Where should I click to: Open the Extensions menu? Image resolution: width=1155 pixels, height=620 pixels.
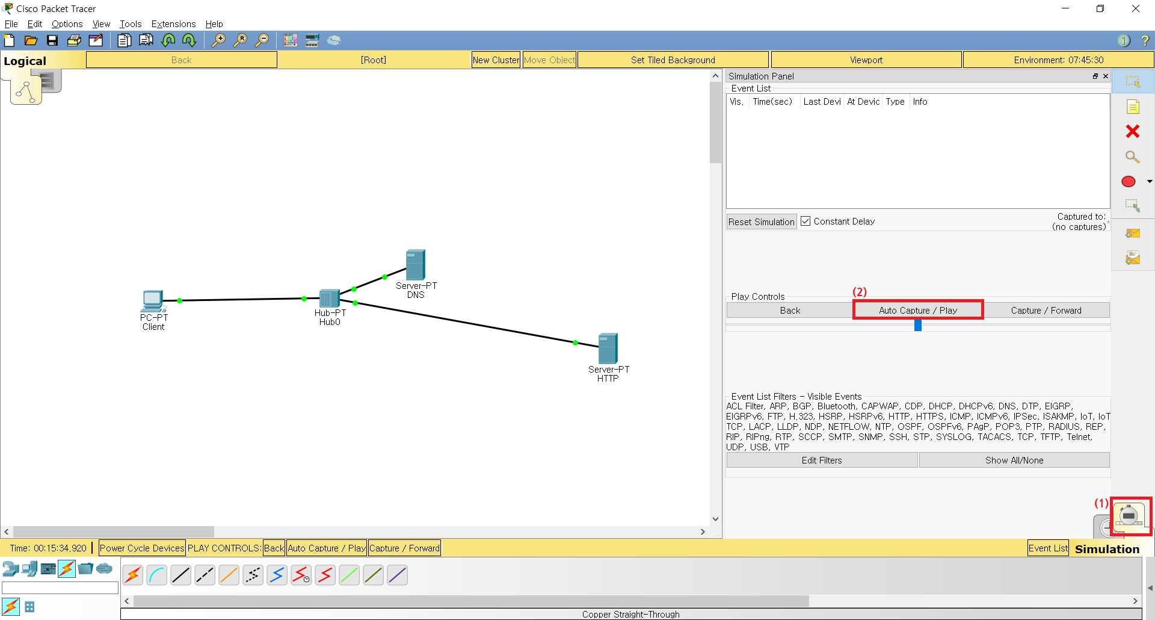click(x=173, y=24)
